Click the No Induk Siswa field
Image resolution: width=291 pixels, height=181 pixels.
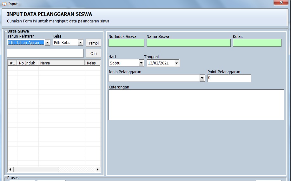coord(126,43)
